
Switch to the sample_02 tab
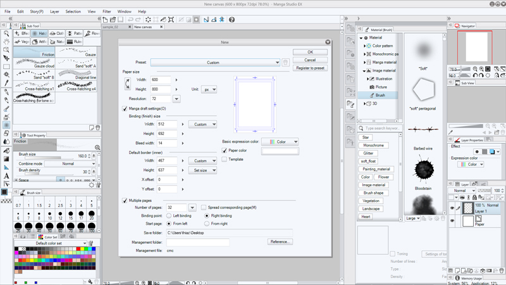click(x=111, y=27)
